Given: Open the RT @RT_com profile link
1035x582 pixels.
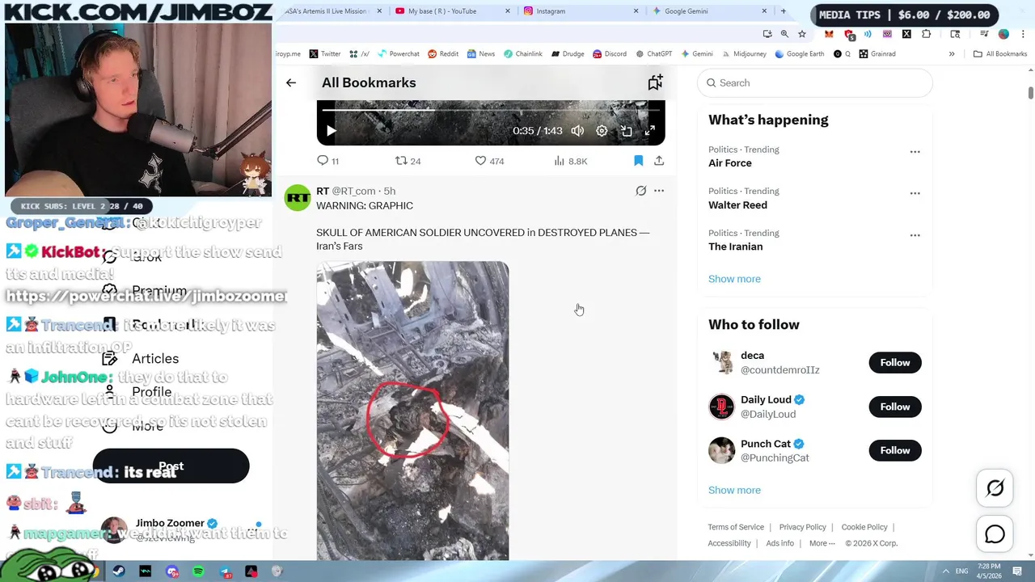Looking at the screenshot, I should point(346,191).
